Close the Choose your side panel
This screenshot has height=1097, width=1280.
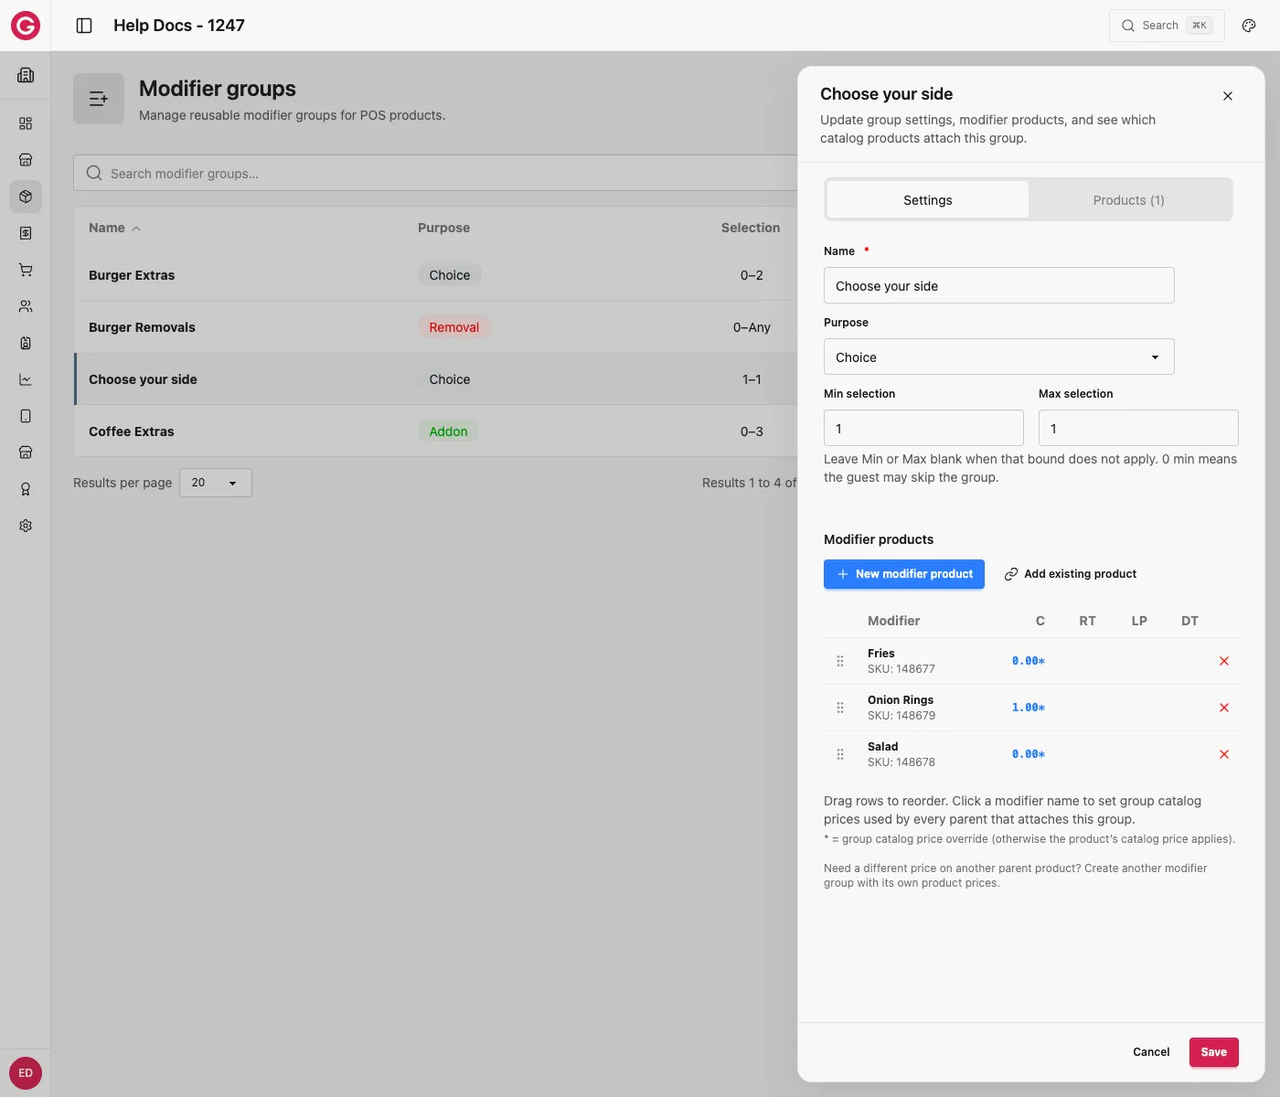[1228, 96]
